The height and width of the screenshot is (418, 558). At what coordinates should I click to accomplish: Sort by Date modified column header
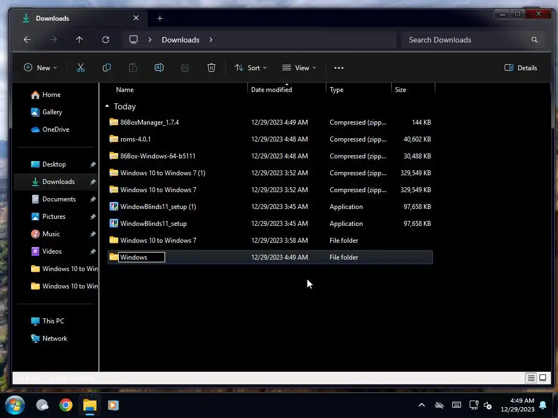271,90
